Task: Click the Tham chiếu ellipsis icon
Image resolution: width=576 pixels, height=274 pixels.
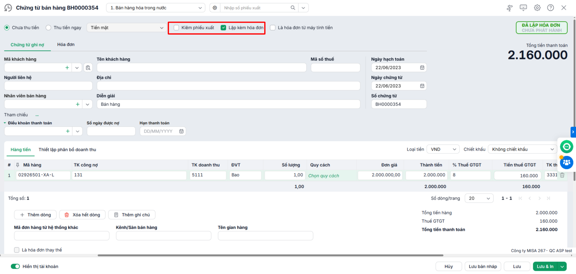Action: [x=37, y=115]
